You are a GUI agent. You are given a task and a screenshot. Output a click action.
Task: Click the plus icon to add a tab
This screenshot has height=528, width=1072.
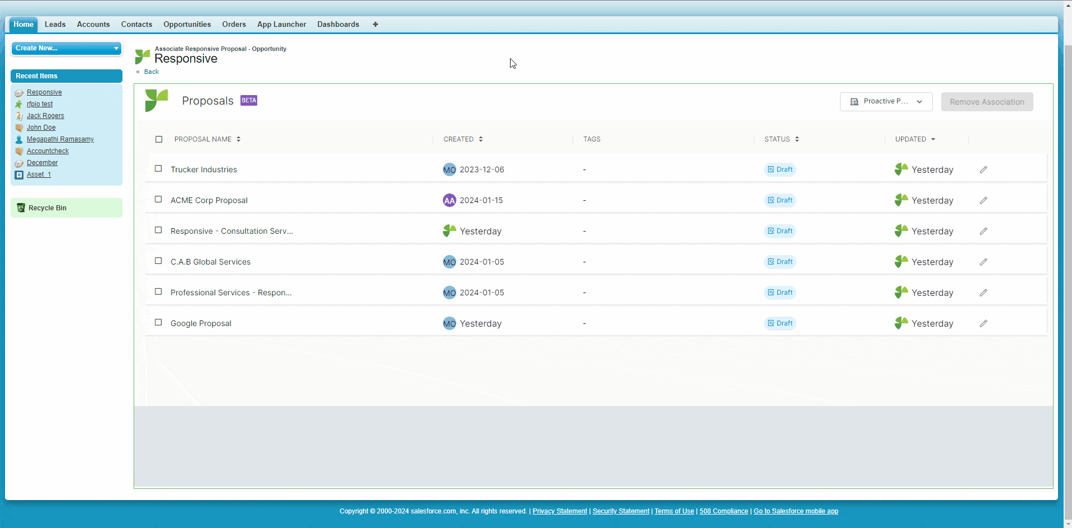pos(375,24)
